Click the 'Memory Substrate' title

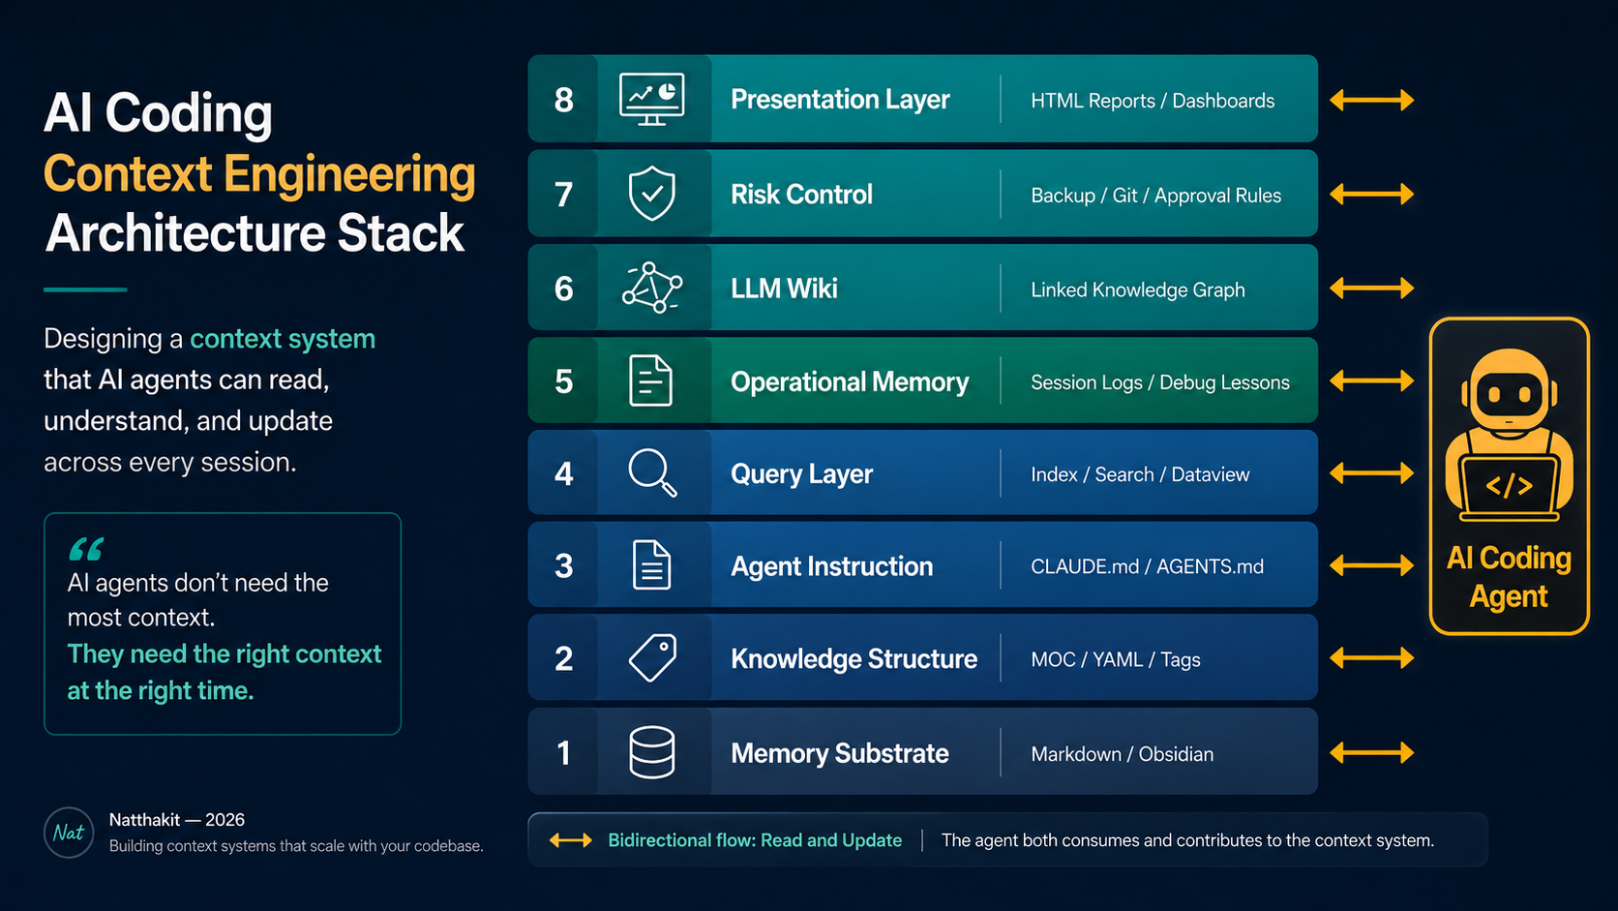(839, 753)
